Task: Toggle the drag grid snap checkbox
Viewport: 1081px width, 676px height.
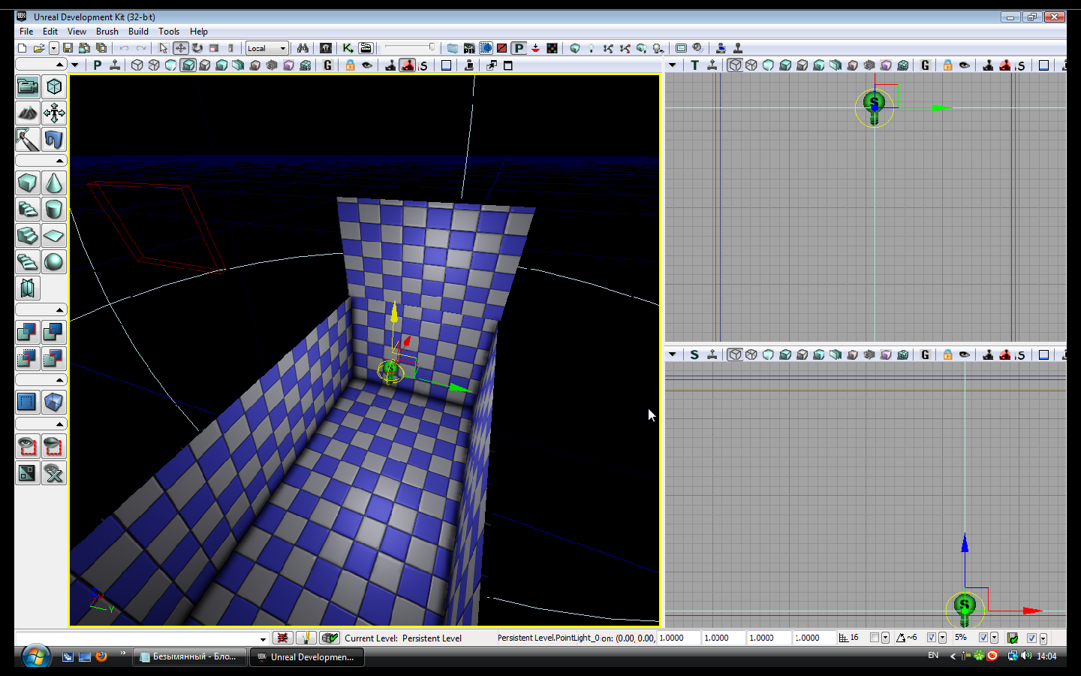Action: [x=874, y=638]
